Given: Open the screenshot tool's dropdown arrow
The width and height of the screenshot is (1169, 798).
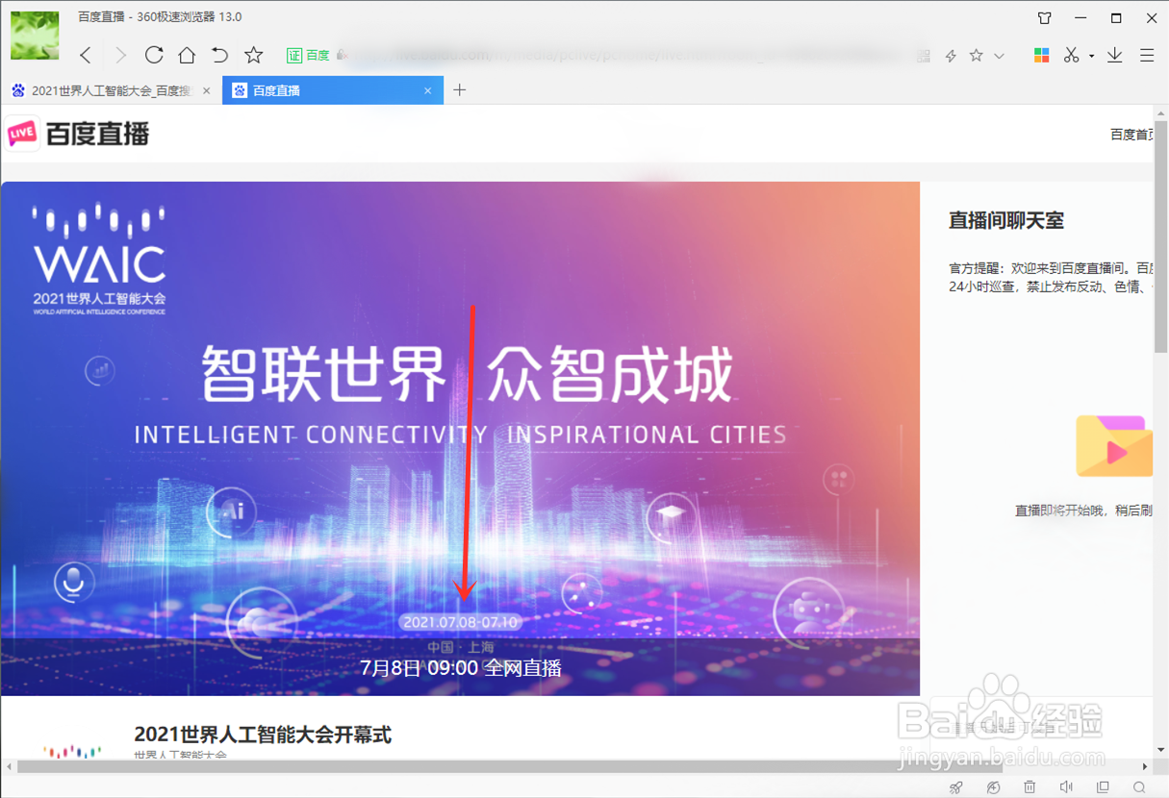Looking at the screenshot, I should click(1092, 55).
